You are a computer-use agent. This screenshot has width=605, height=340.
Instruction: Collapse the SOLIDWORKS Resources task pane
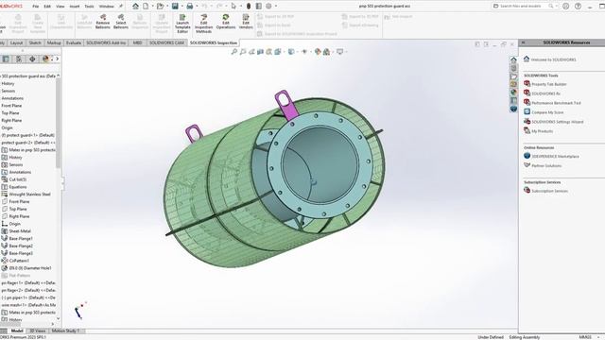point(523,42)
